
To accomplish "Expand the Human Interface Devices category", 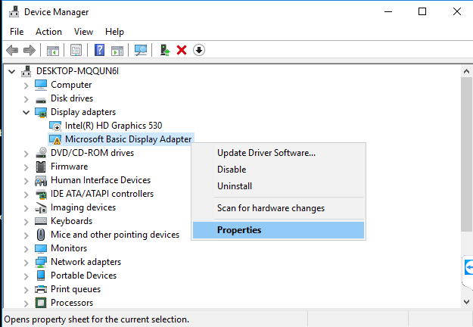I will point(26,181).
